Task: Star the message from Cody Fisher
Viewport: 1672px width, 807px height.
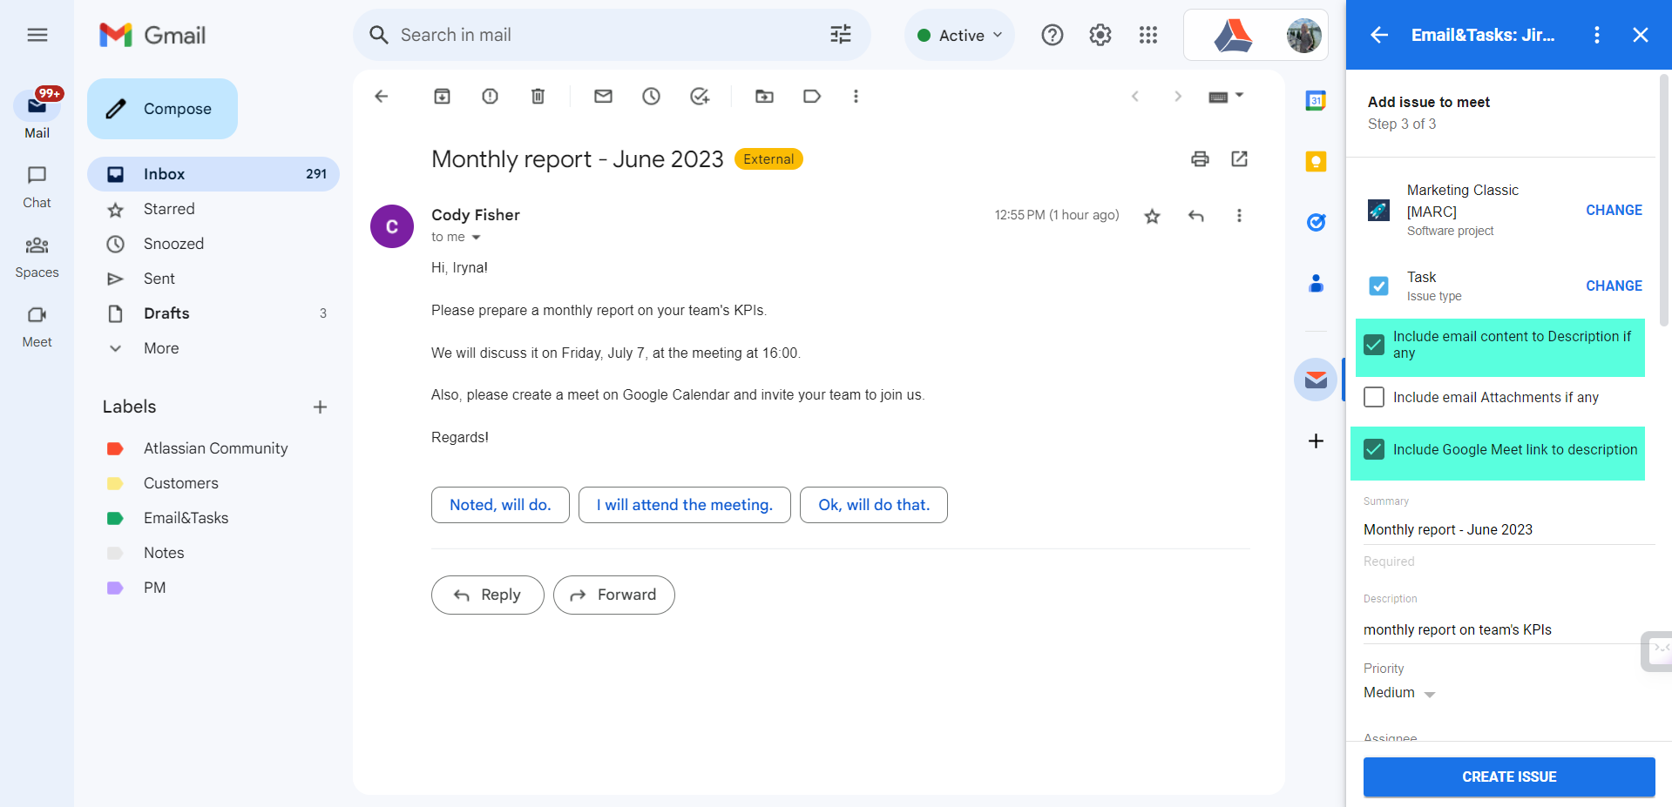Action: 1152,216
